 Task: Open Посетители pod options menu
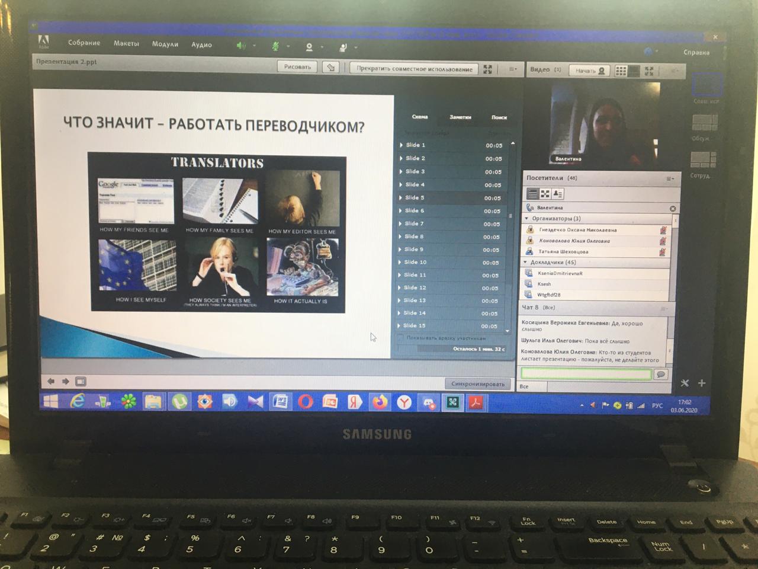click(670, 178)
